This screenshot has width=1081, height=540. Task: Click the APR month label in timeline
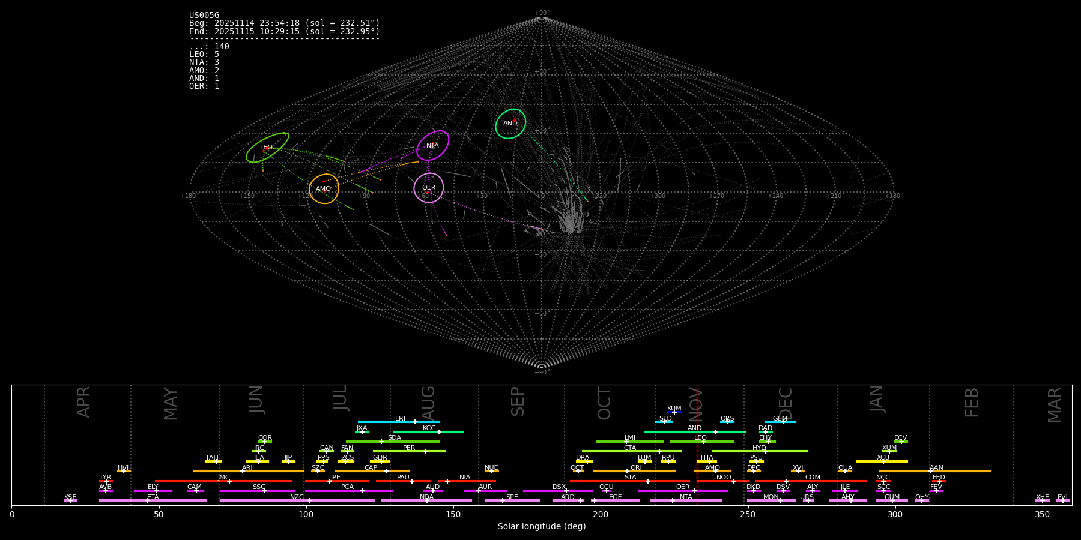[83, 402]
